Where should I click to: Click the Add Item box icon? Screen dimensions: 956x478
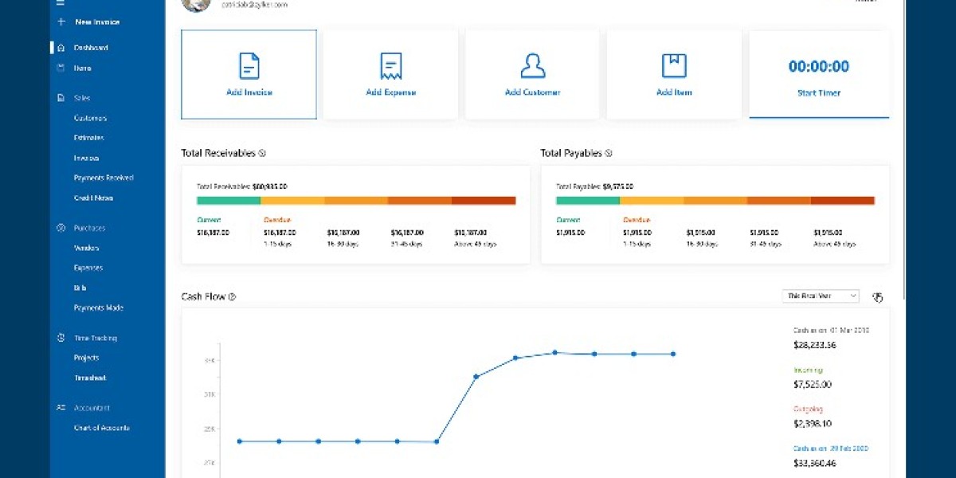pyautogui.click(x=674, y=65)
